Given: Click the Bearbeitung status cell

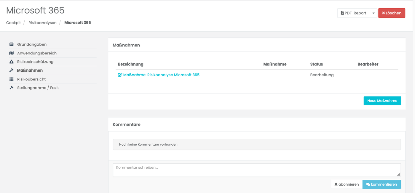Looking at the screenshot, I should (x=322, y=75).
